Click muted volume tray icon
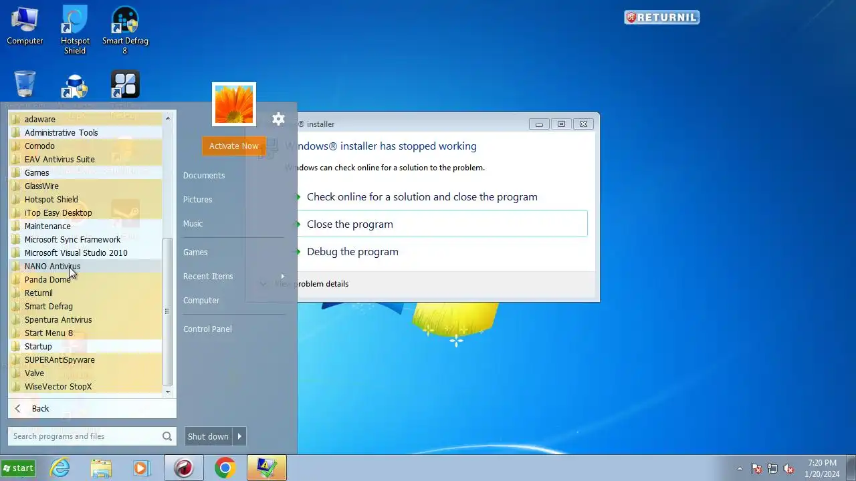Screen dimensions: 856x481 pos(788,469)
